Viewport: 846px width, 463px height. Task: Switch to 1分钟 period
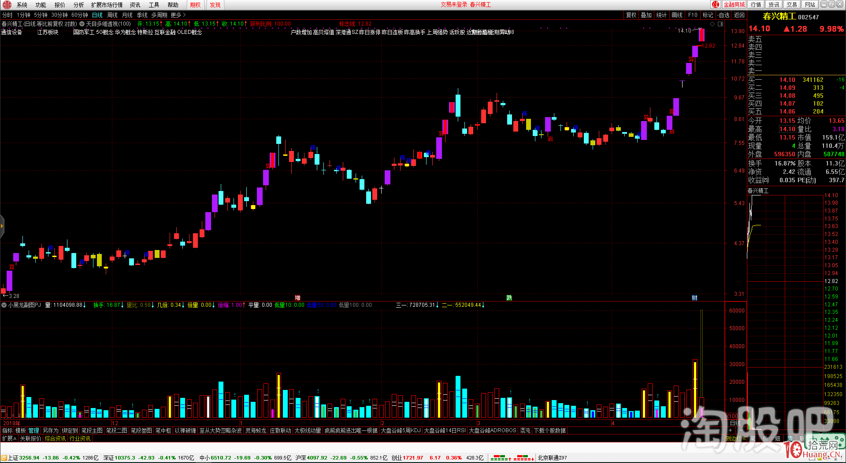pos(24,15)
